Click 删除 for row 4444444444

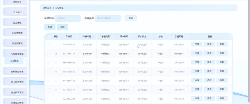tap(222, 80)
